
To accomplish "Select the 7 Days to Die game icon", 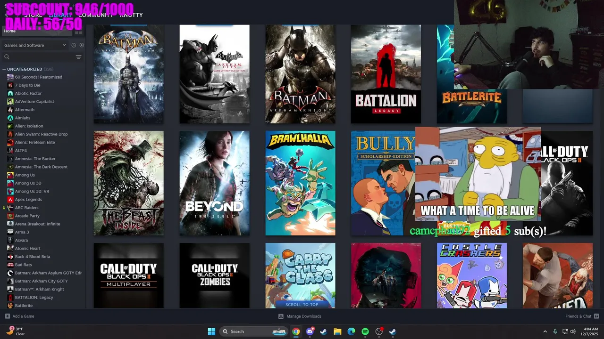I will pos(10,85).
